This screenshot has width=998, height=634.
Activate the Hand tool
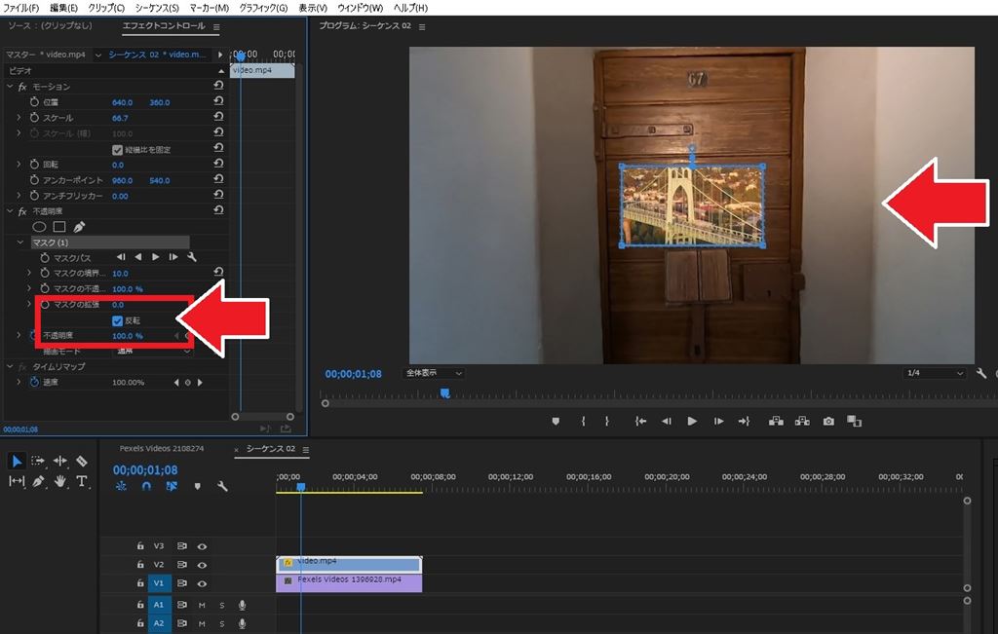[60, 481]
